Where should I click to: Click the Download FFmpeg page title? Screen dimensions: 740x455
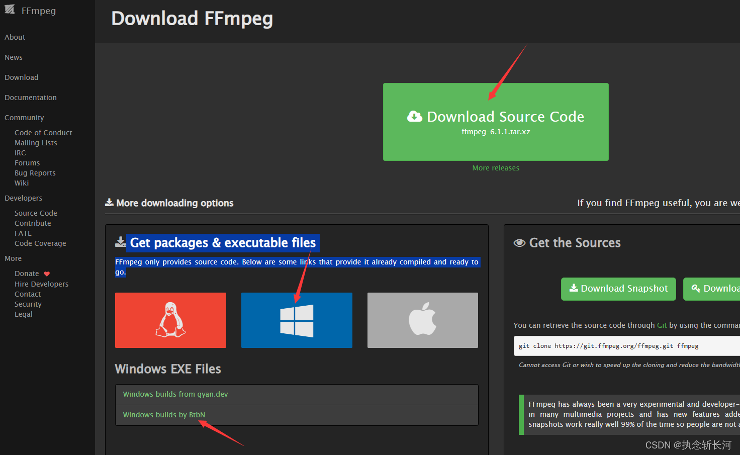click(192, 19)
